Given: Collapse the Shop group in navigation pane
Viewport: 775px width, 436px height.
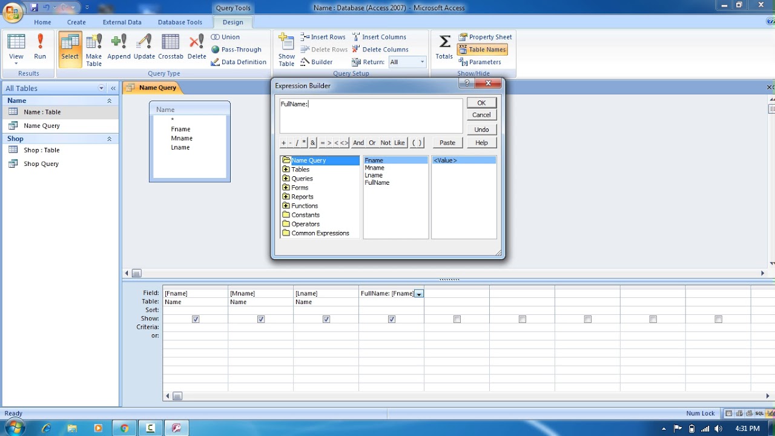Looking at the screenshot, I should click(110, 139).
